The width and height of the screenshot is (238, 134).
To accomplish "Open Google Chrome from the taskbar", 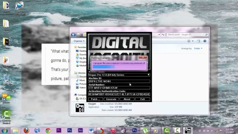I will [48, 131].
